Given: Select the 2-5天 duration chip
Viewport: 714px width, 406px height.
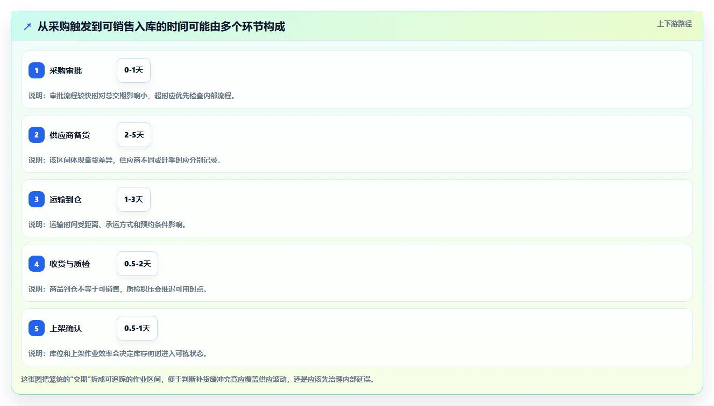Looking at the screenshot, I should pyautogui.click(x=134, y=135).
